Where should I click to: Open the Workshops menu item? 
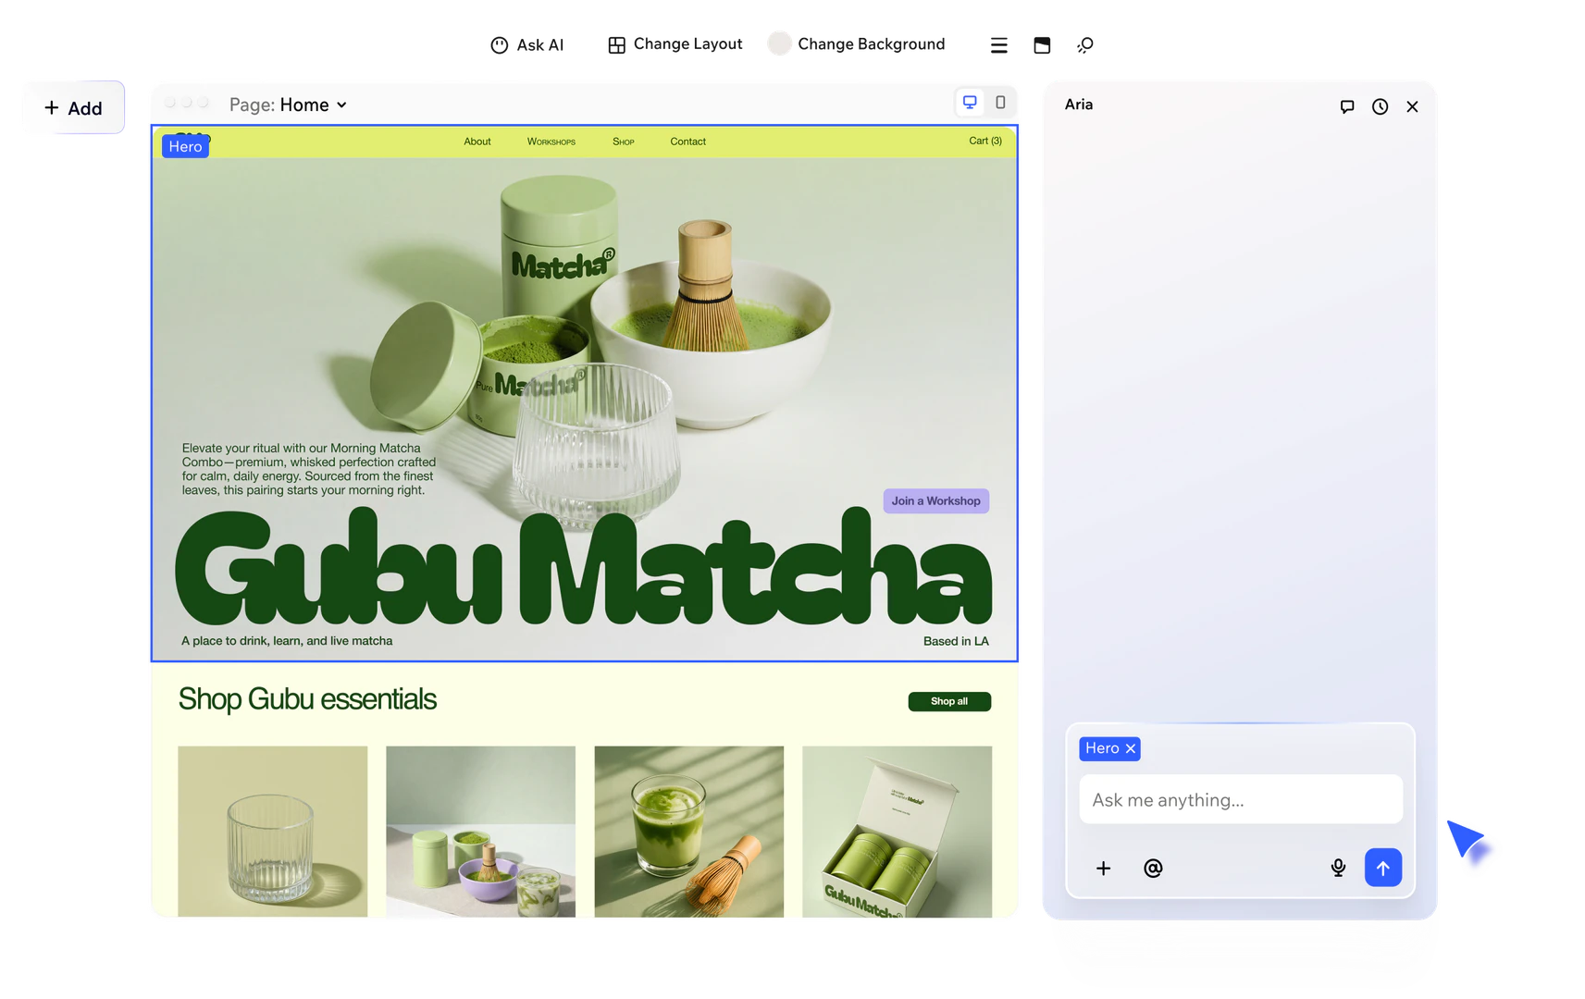551,141
